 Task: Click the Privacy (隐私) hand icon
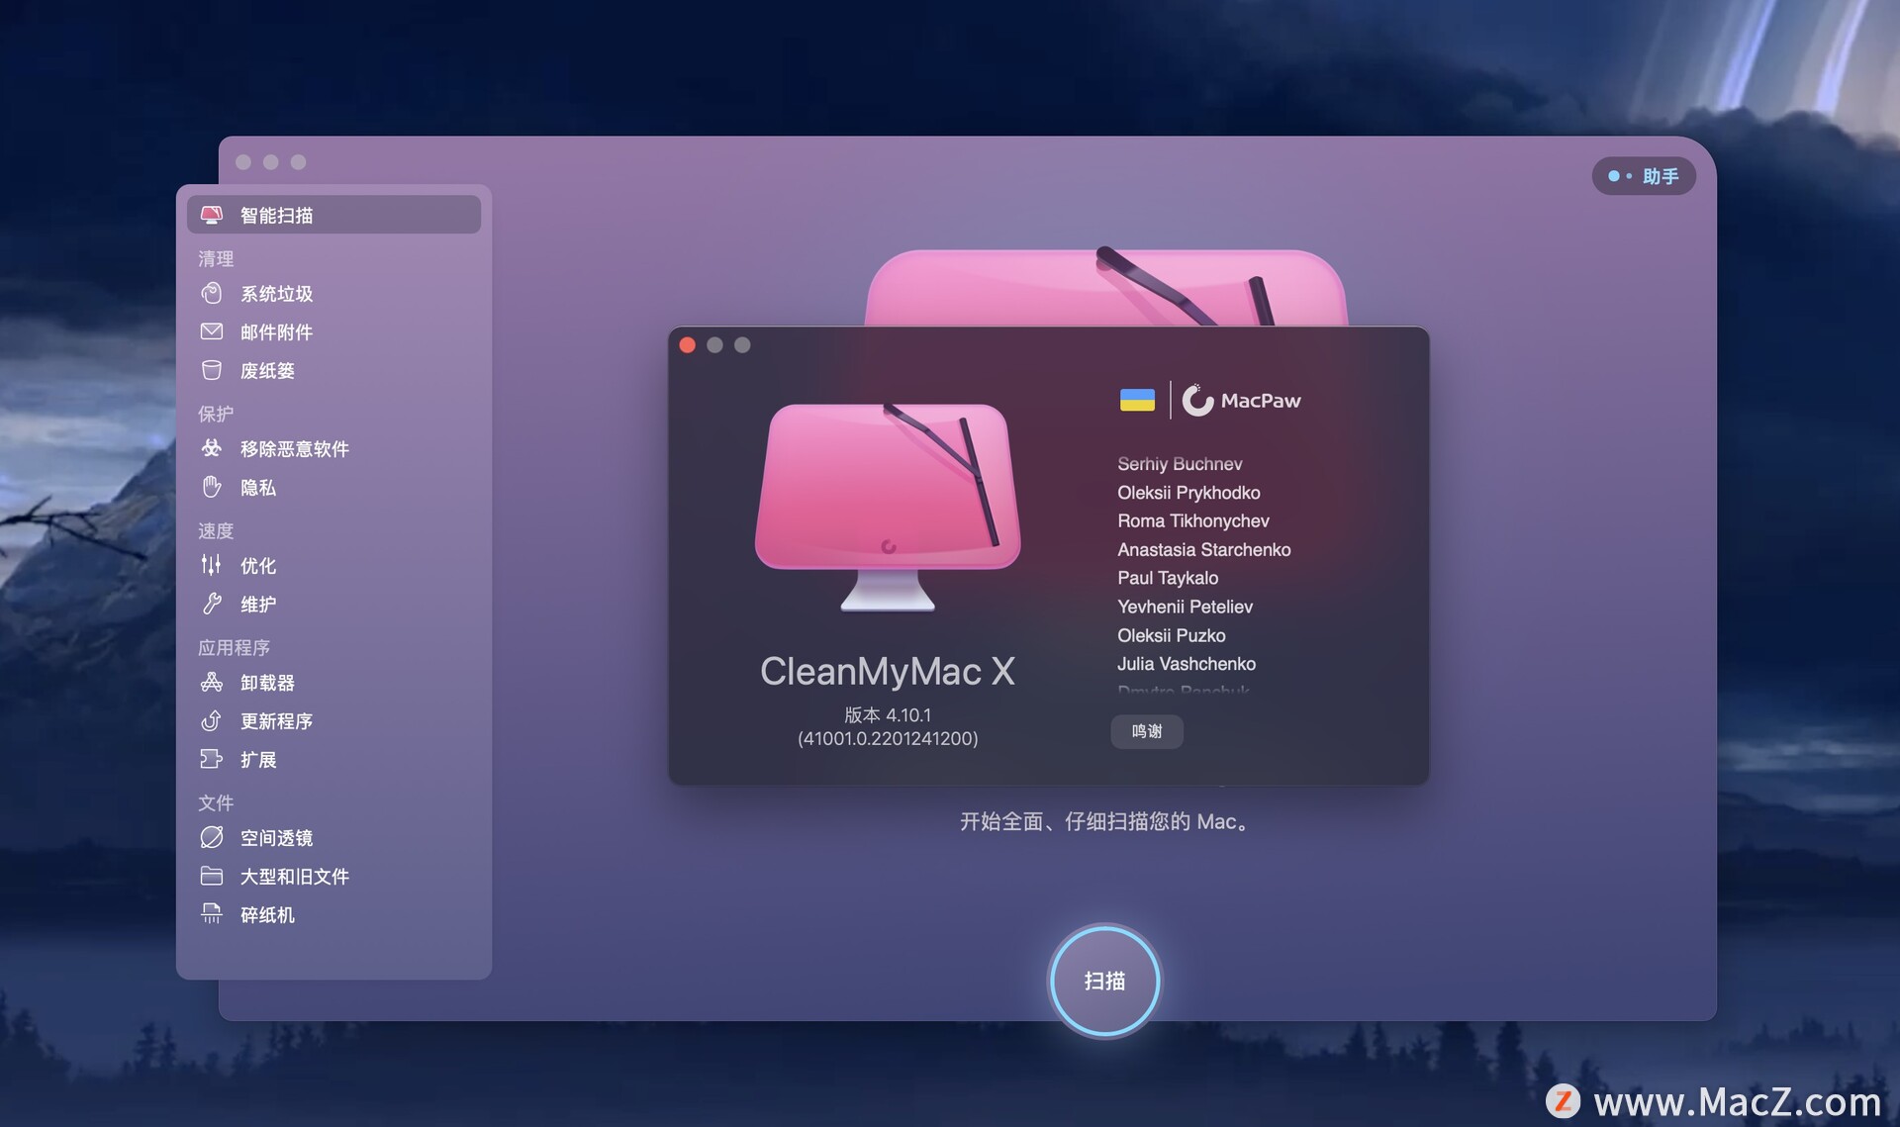click(211, 487)
